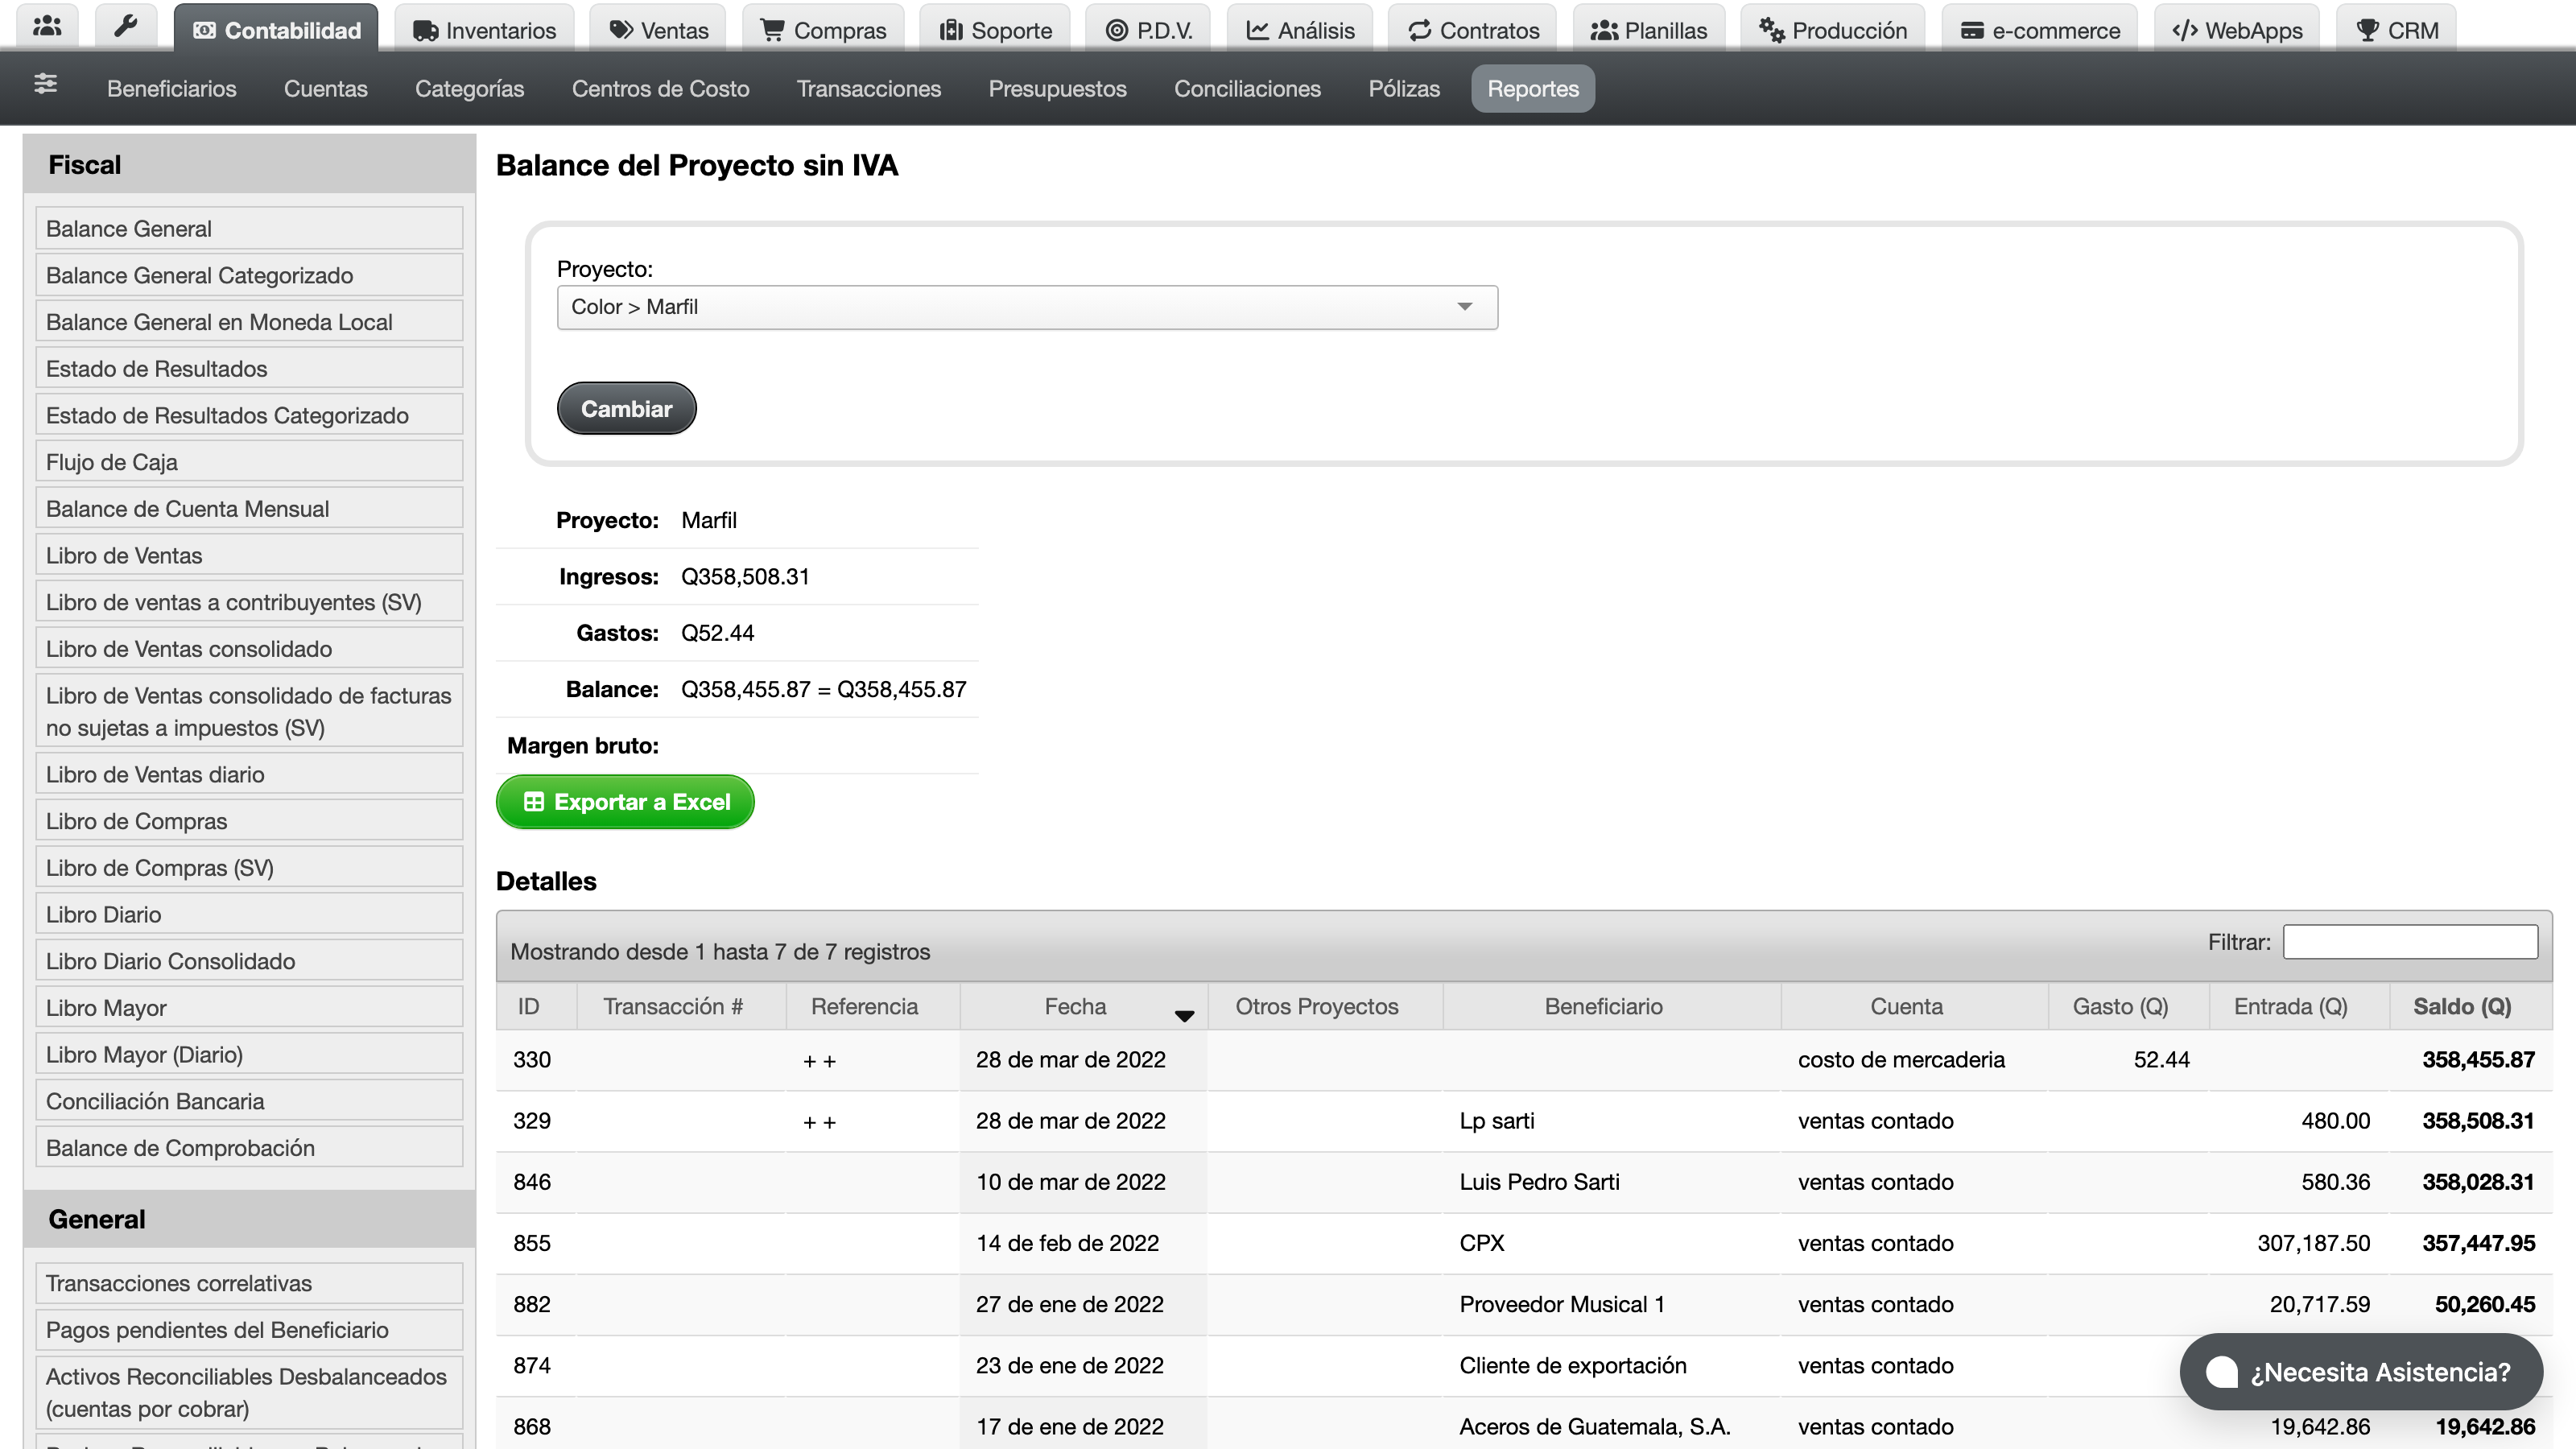
Task: Open the Planillas tab
Action: point(1648,30)
